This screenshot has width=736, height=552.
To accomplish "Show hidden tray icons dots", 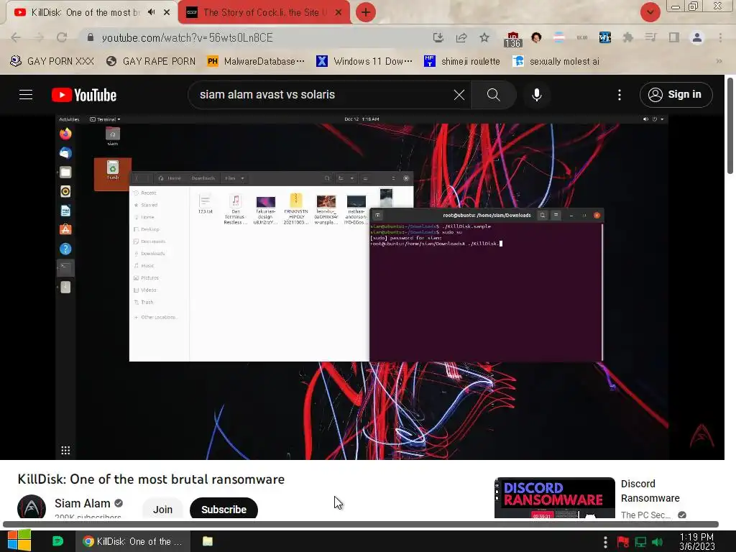I will (x=605, y=542).
